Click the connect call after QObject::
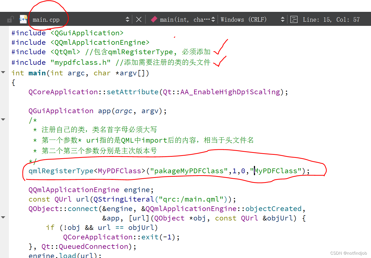Image resolution: width=371 pixels, height=258 pixels. tap(83, 209)
